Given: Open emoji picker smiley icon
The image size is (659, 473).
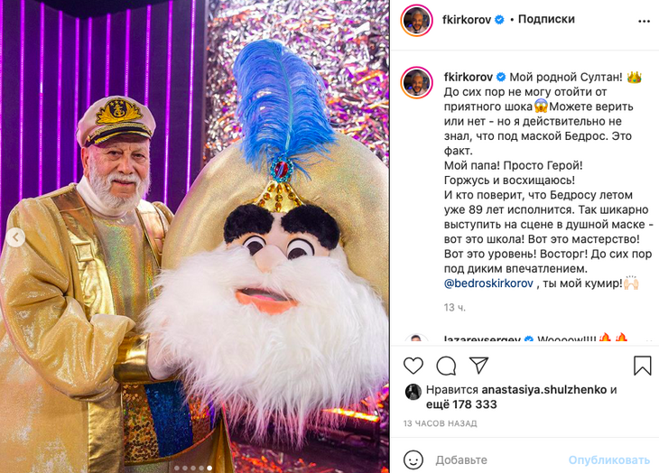Looking at the screenshot, I should click(413, 460).
